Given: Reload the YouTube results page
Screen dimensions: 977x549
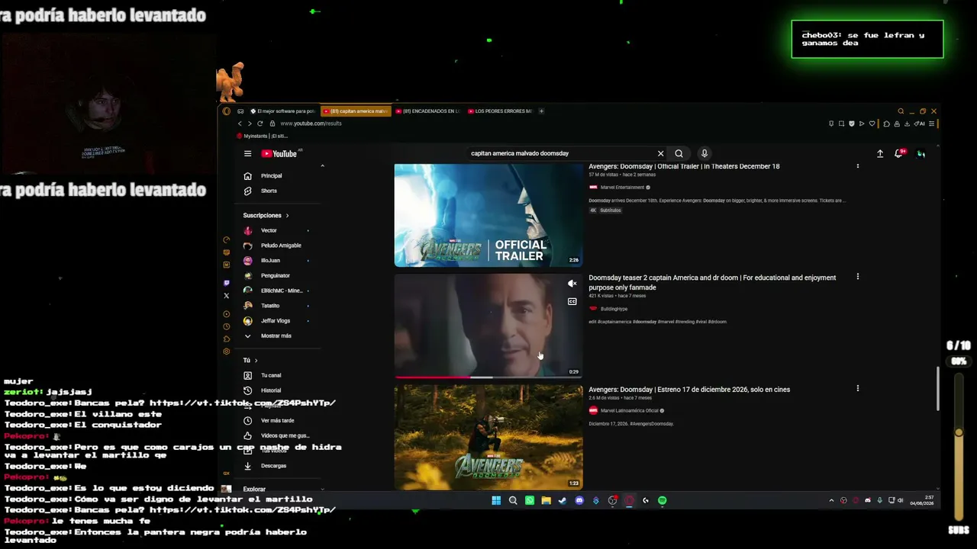Looking at the screenshot, I should [260, 124].
